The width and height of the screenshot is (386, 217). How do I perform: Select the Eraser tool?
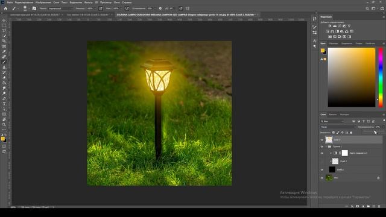[x=4, y=78]
